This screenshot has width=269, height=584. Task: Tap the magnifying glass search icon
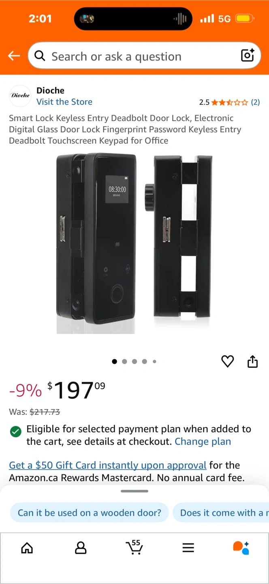[x=40, y=56]
